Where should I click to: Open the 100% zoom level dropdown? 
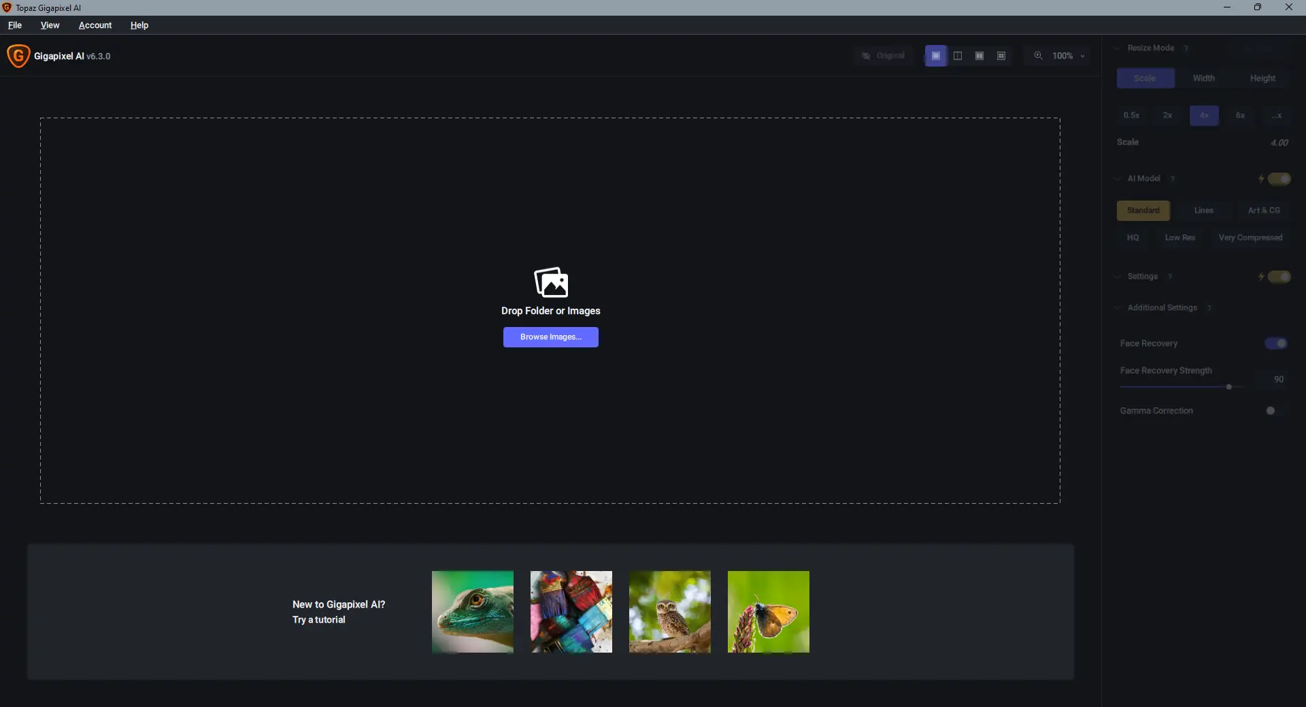1068,56
